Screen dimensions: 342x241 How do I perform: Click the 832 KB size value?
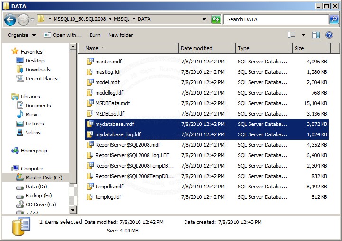(x=319, y=176)
